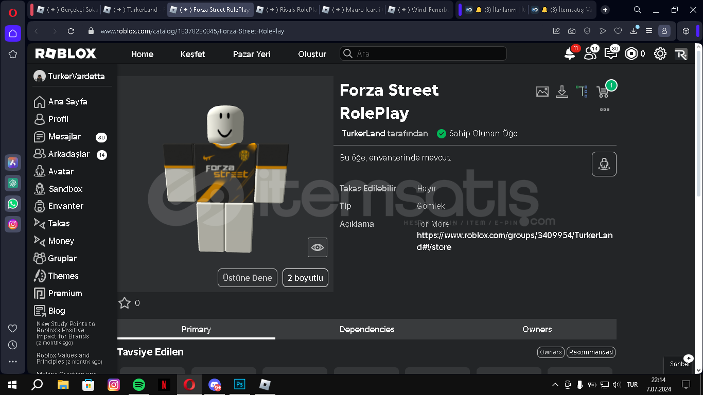This screenshot has height=395, width=703.
Task: Click the Opera menu logo
Action: (13, 13)
